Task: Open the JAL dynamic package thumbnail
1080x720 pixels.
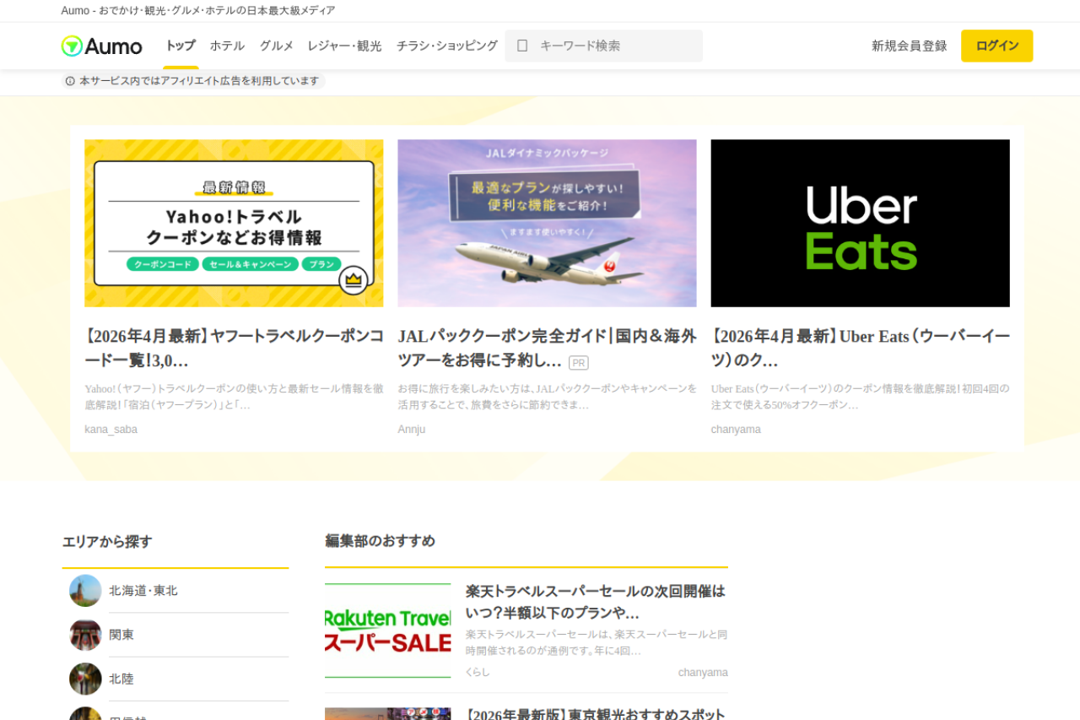Action: [x=547, y=223]
